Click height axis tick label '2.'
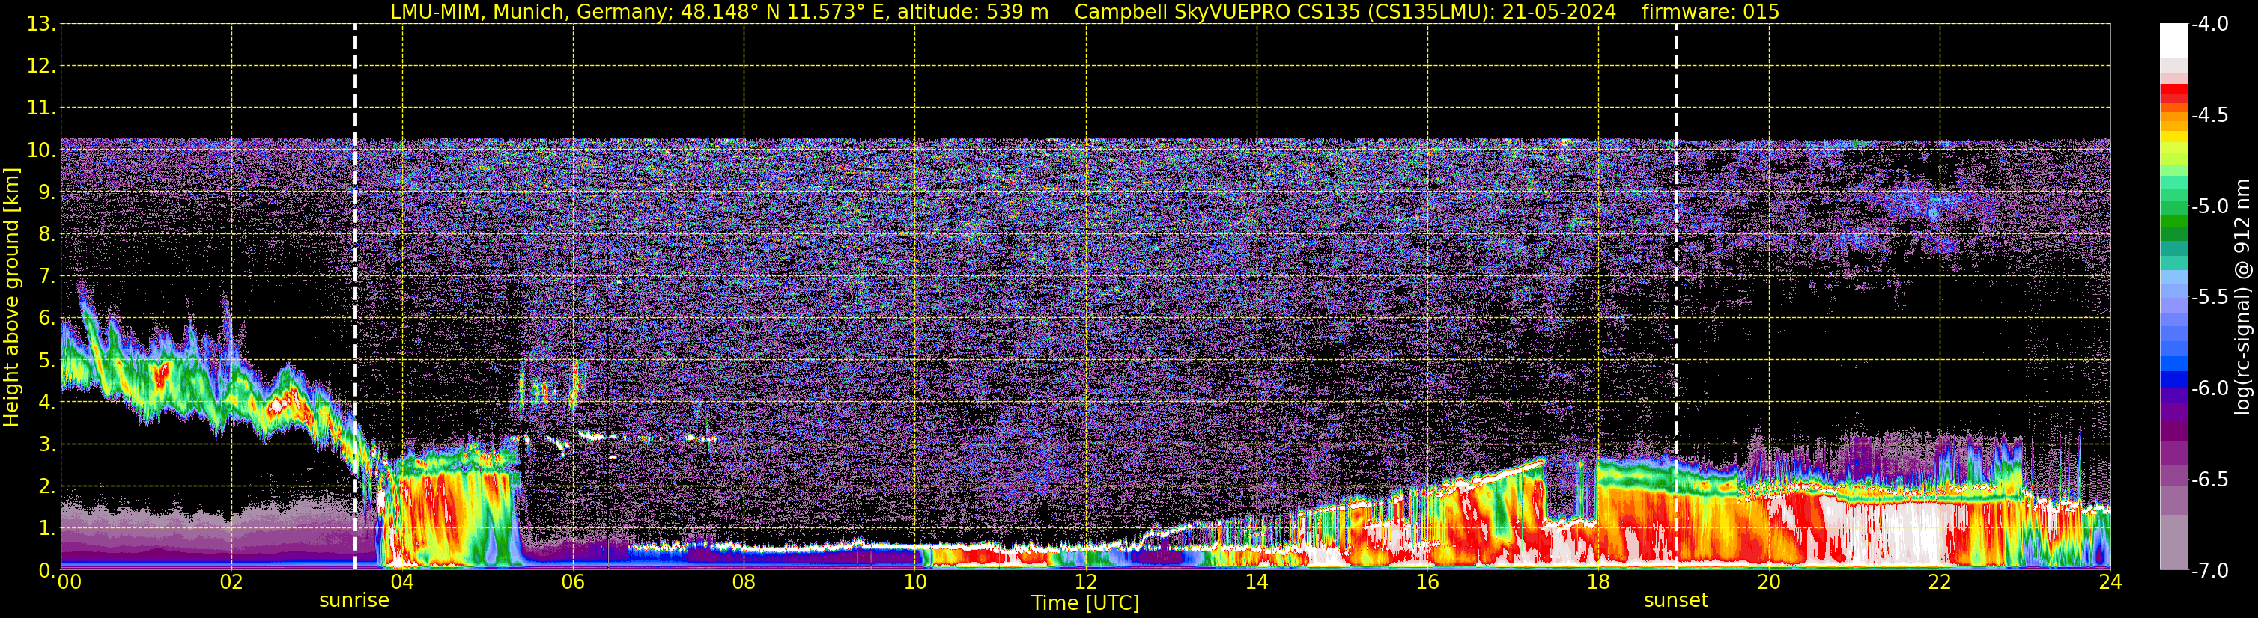Screen dimensions: 2258x618 46,486
